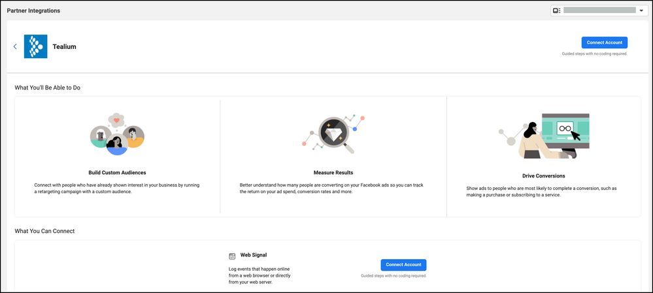Select the Drive Conversions heading
The image size is (653, 293).
coord(544,176)
